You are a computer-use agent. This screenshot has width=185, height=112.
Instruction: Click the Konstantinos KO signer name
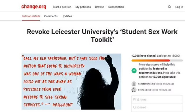[146, 84]
